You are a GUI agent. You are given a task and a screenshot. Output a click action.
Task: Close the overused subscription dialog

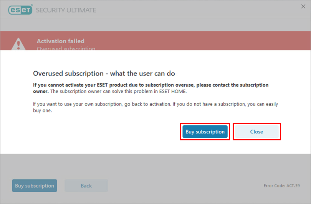coord(256,132)
